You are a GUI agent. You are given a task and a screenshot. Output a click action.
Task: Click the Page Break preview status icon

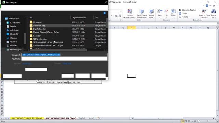click(x=189, y=121)
